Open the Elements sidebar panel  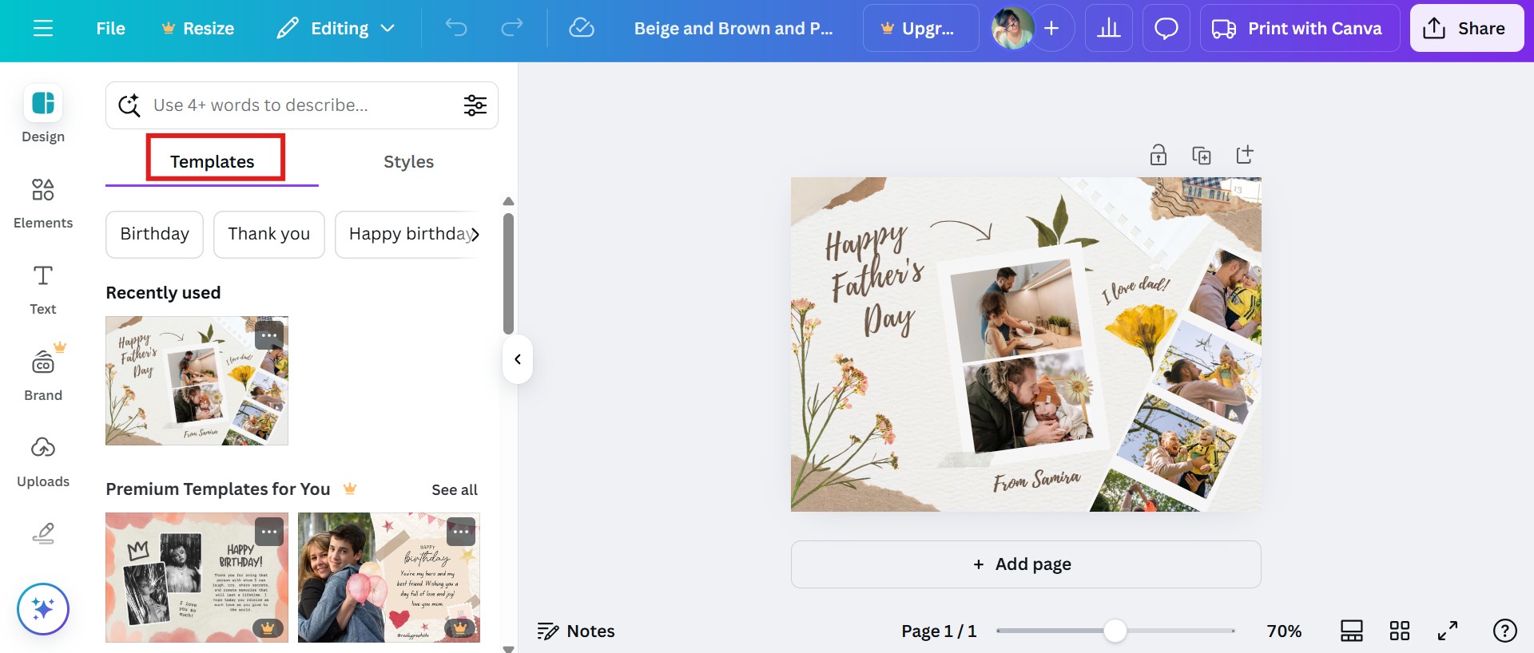pyautogui.click(x=43, y=203)
